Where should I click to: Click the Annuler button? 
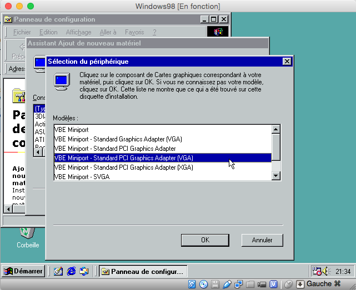point(262,240)
